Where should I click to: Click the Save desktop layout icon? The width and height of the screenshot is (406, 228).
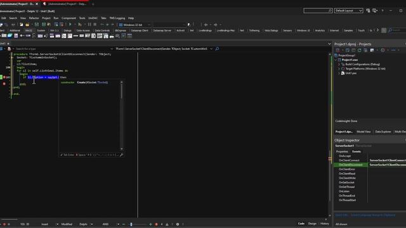(x=368, y=11)
